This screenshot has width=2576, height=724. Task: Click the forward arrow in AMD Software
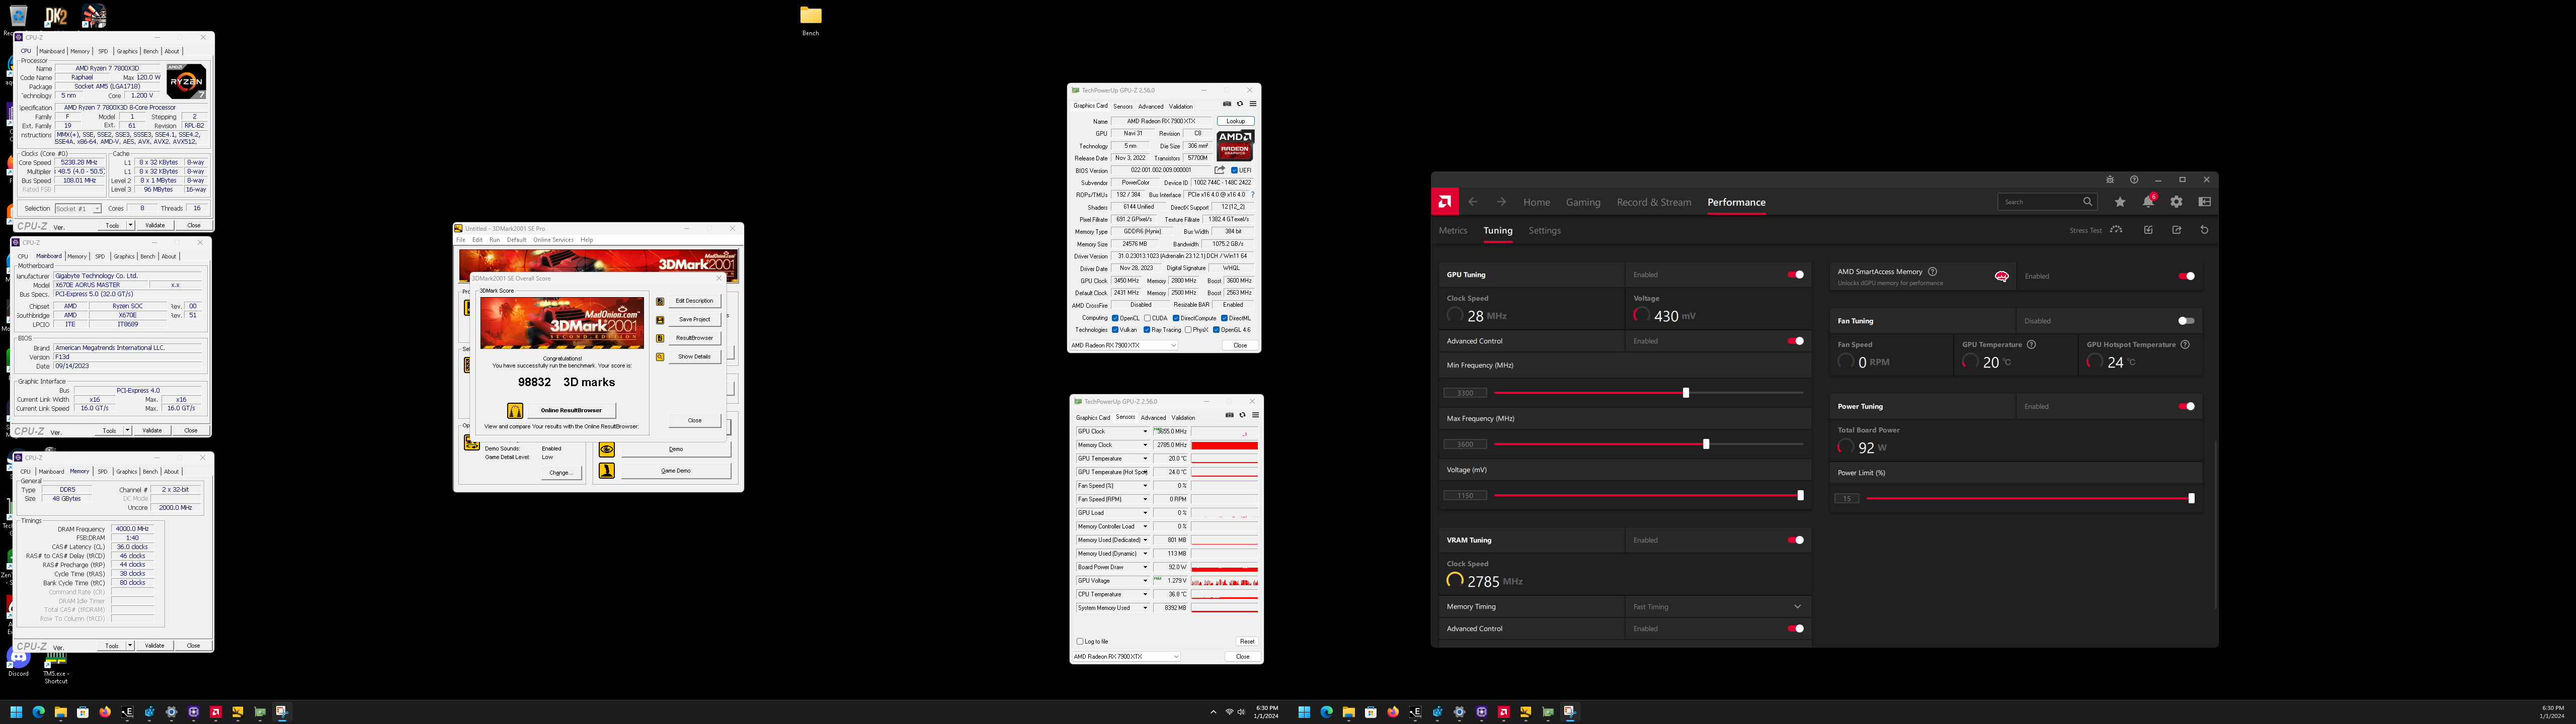pyautogui.click(x=1501, y=202)
